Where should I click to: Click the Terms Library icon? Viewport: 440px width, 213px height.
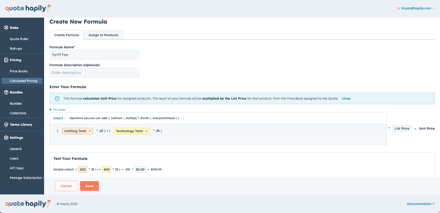pyautogui.click(x=6, y=125)
